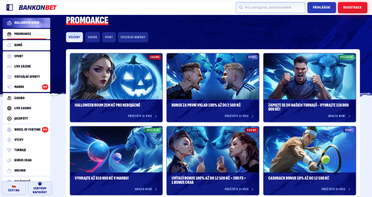Click Hrajte nyní on the tournaments card
The width and height of the screenshot is (372, 197).
(x=337, y=116)
